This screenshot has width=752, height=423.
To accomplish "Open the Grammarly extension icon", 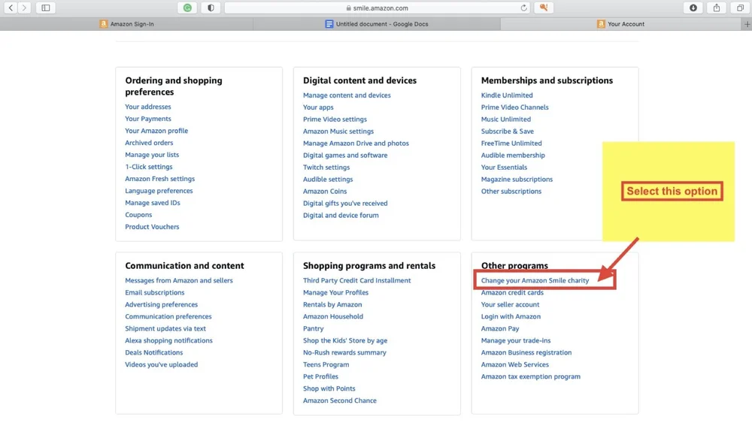I will point(187,8).
